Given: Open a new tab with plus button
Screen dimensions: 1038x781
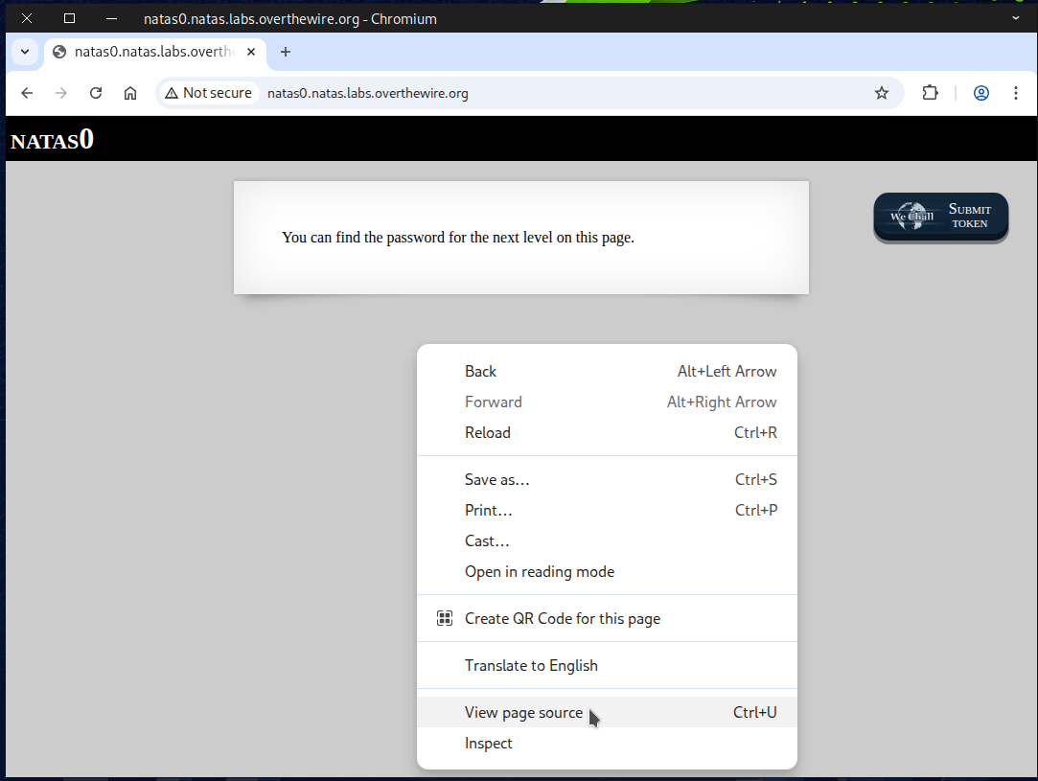Looking at the screenshot, I should click(x=285, y=52).
